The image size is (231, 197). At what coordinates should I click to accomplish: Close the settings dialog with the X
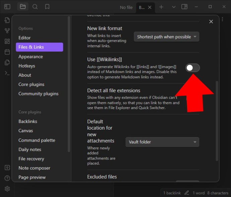(211, 21)
